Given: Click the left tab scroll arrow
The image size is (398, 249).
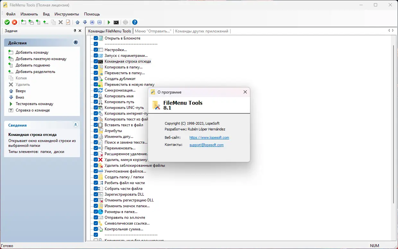Looking at the screenshot, I should [x=389, y=31].
